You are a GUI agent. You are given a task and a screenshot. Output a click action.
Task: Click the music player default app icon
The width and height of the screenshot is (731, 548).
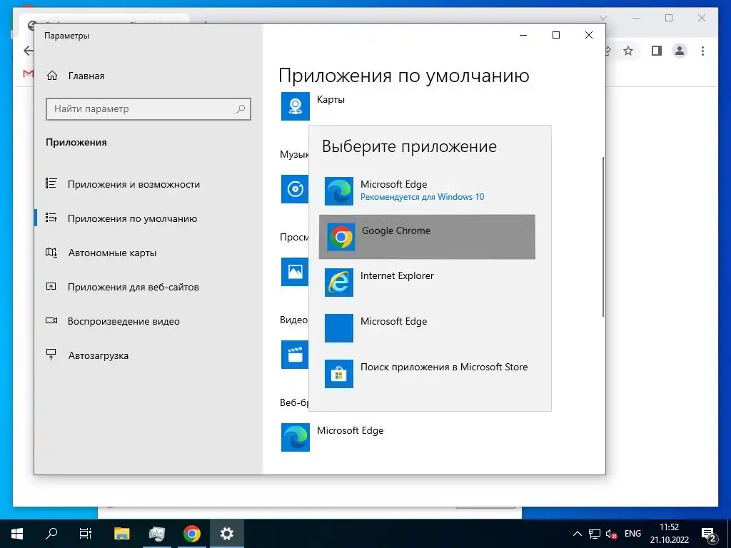pyautogui.click(x=295, y=189)
